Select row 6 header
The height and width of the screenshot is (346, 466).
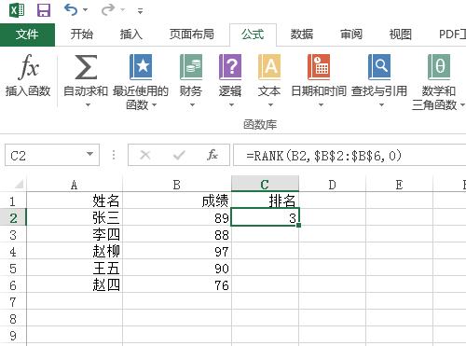click(x=13, y=285)
